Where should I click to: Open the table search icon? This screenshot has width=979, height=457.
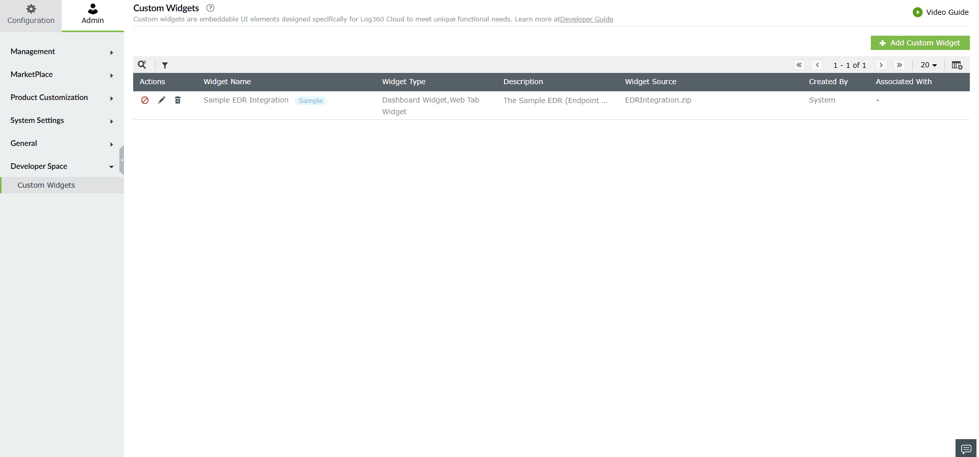point(142,65)
